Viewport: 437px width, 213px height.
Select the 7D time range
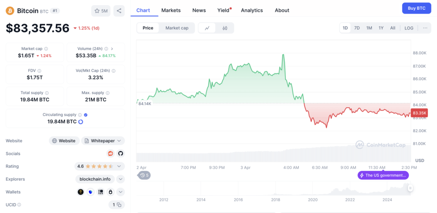point(357,28)
